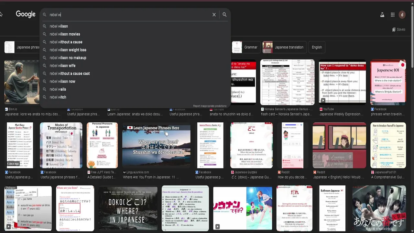The image size is (414, 233).
Task: Select suggestion 'rebel walls'
Action: pyautogui.click(x=135, y=89)
